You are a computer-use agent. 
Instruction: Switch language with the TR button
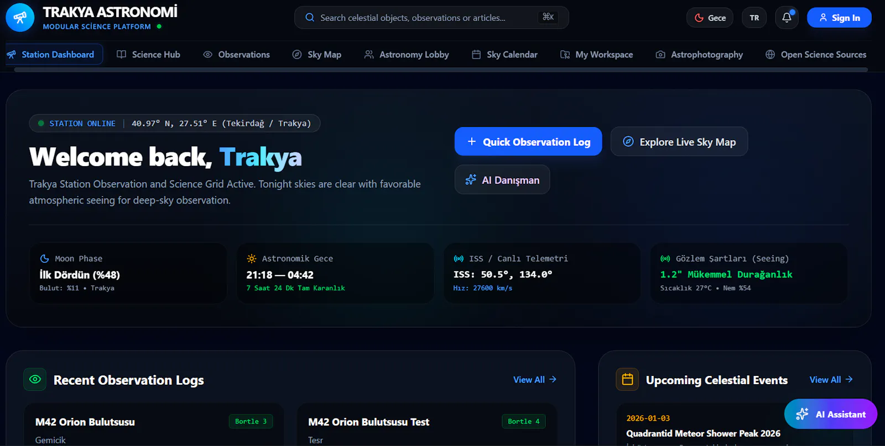(754, 18)
